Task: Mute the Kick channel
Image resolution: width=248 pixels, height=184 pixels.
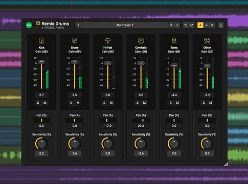Action: pyautogui.click(x=45, y=103)
